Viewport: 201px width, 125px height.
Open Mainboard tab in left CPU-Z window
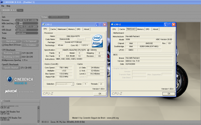pos(62,29)
